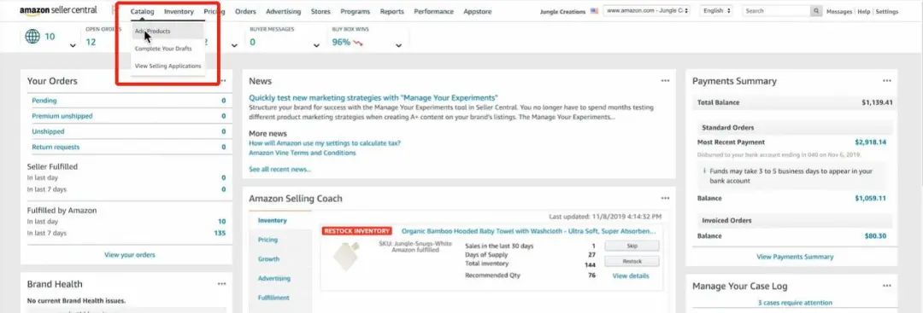Click the globe marketplaces icon
The image size is (923, 313).
[32, 37]
